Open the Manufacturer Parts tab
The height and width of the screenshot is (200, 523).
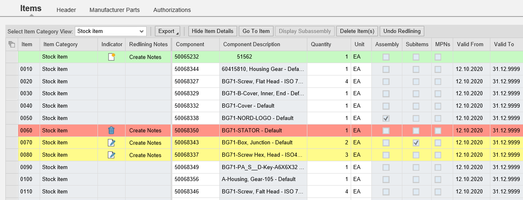tap(114, 10)
